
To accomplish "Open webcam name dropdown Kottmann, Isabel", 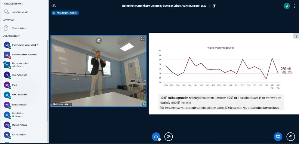I will [x=62, y=104].
